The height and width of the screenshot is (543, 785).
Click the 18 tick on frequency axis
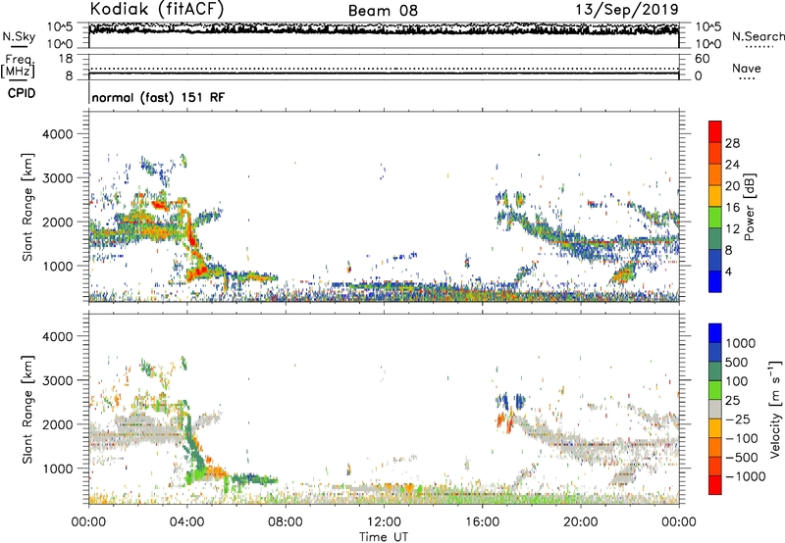coord(66,59)
